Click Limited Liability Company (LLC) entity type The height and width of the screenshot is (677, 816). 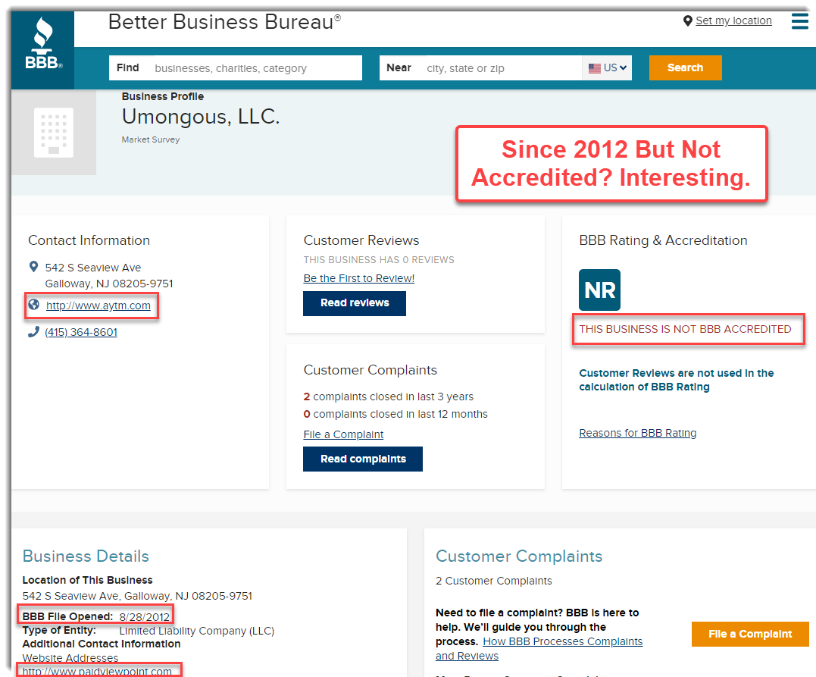click(197, 631)
